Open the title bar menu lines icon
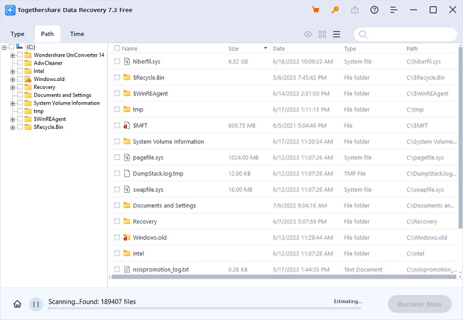Image resolution: width=463 pixels, height=320 pixels. point(394,10)
